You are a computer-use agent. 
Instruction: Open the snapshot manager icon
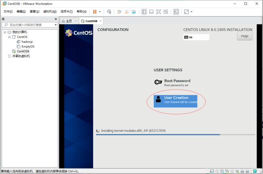(x=134, y=12)
